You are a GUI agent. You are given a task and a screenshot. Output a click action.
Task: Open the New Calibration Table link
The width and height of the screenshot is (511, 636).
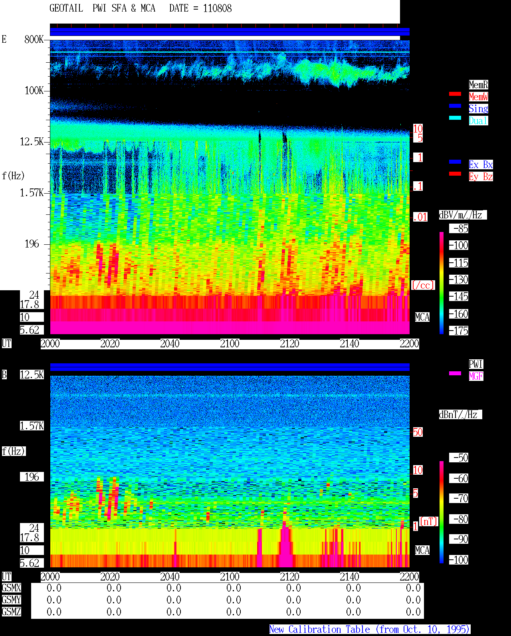tap(370, 630)
